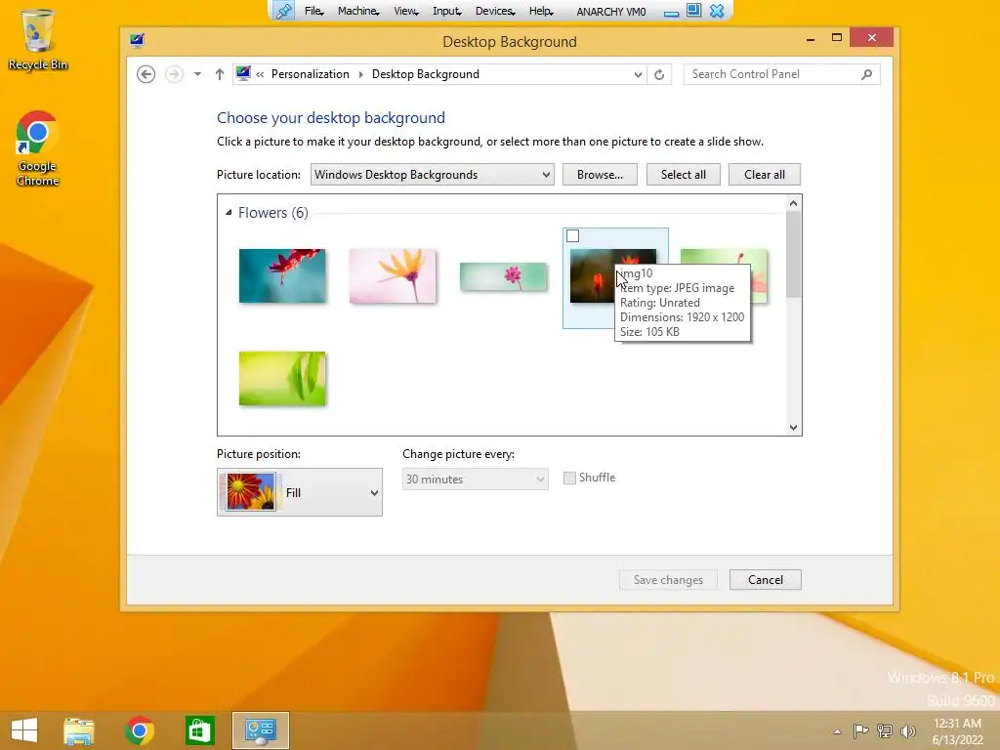
Task: Click the search magnifier icon
Action: (866, 74)
